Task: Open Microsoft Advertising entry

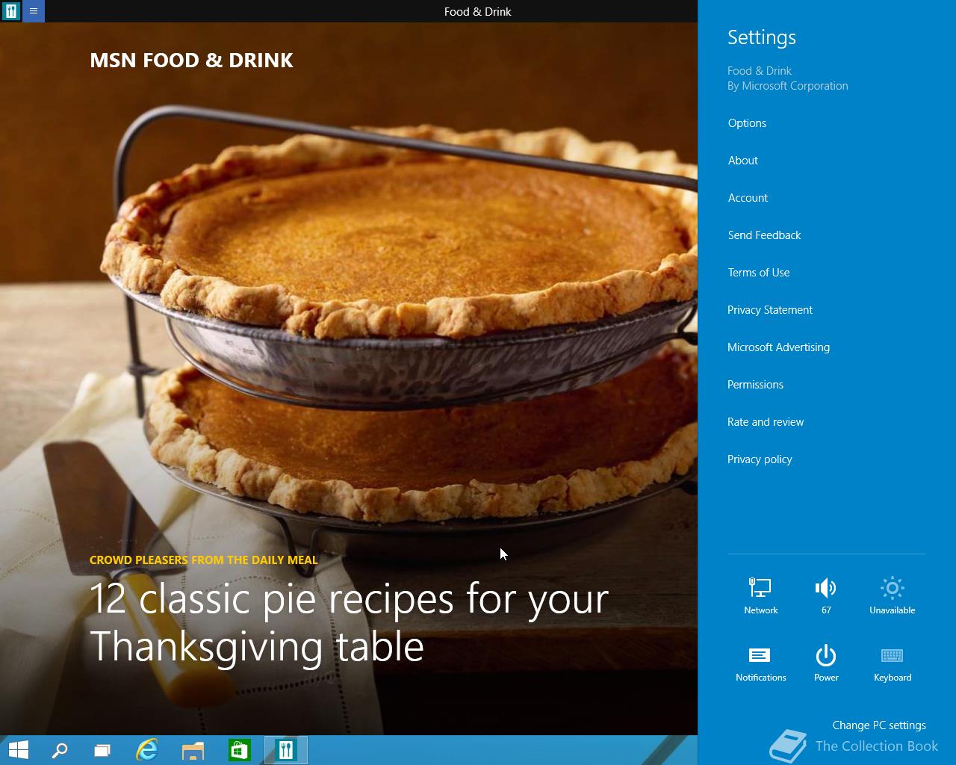Action: pyautogui.click(x=778, y=347)
